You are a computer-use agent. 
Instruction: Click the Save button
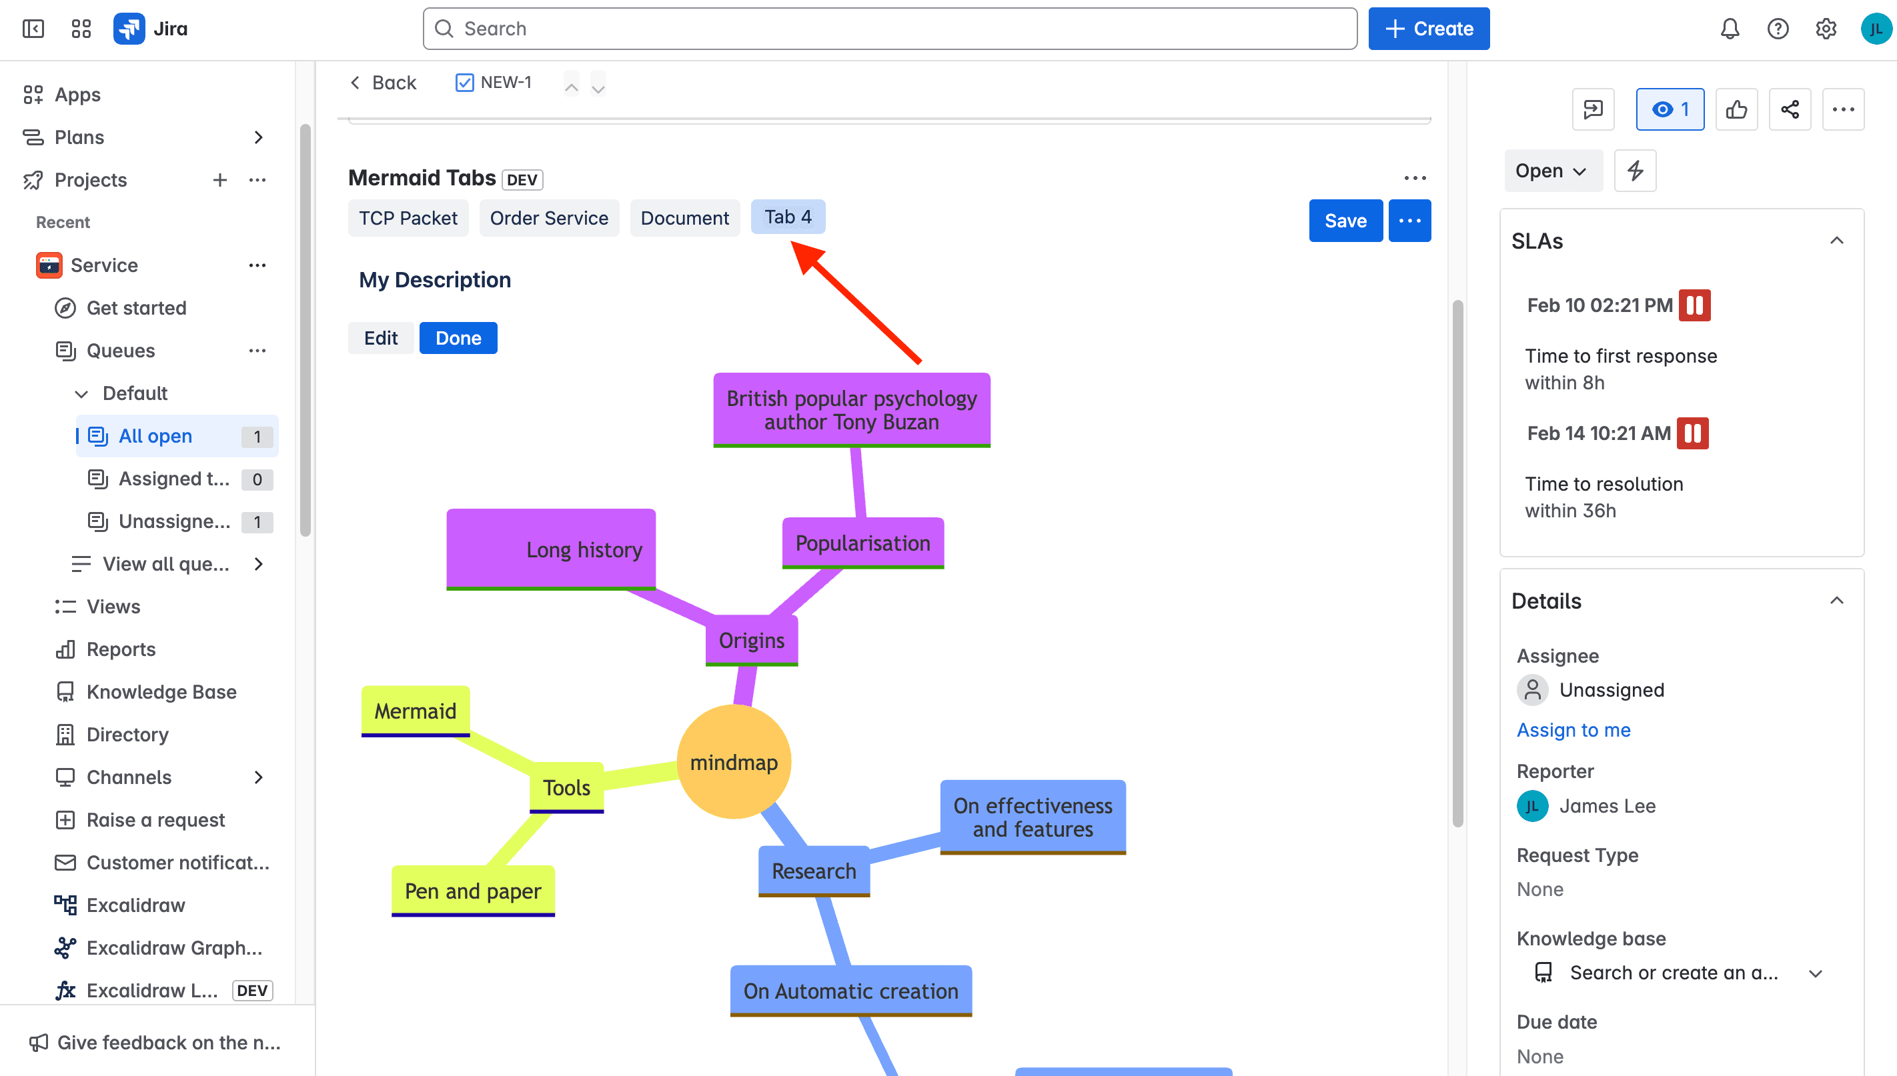click(1345, 220)
